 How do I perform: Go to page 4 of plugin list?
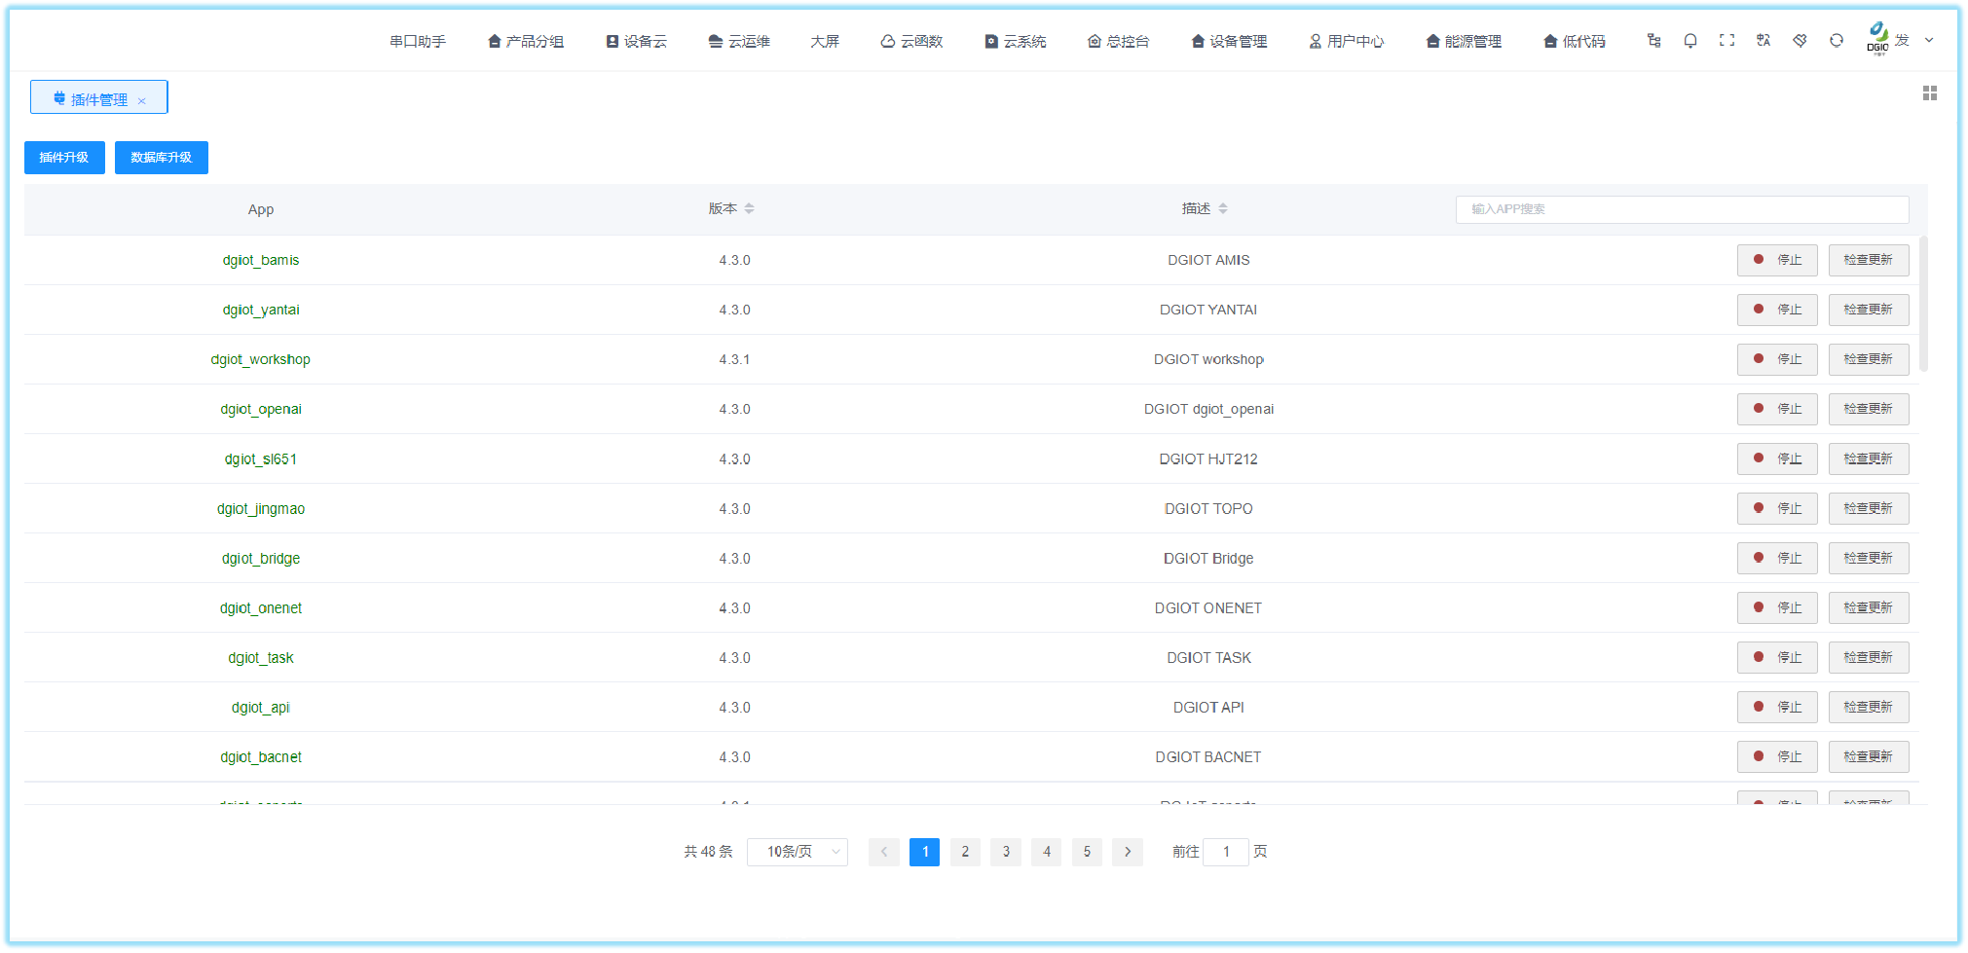pyautogui.click(x=1047, y=852)
